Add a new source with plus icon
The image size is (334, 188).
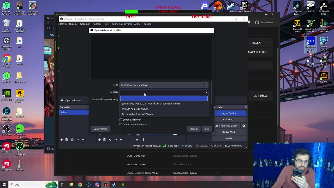pos(99,140)
